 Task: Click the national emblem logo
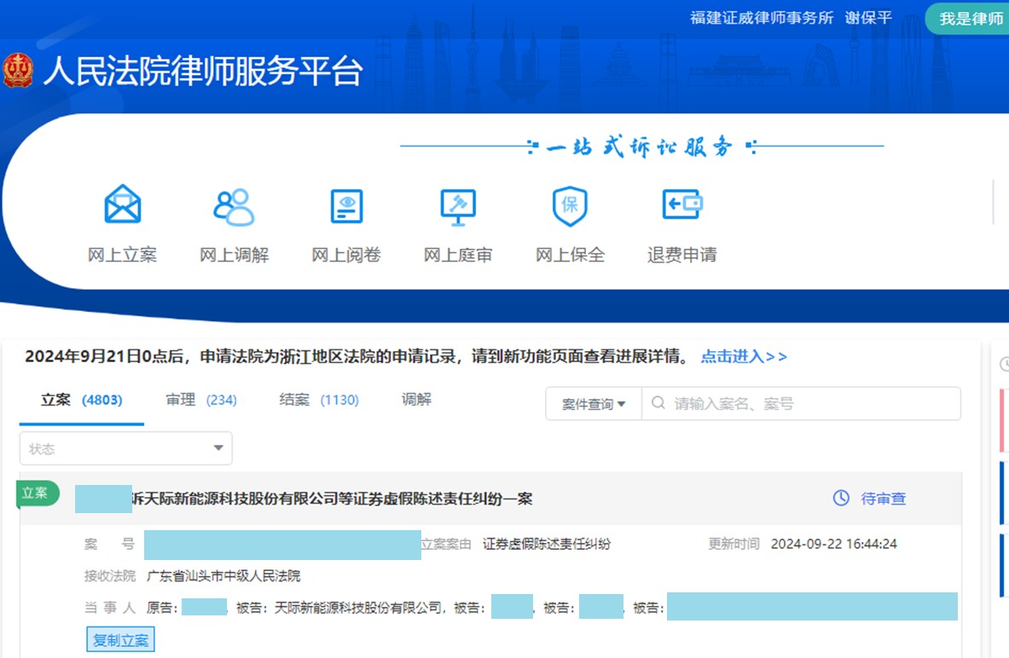coord(17,70)
